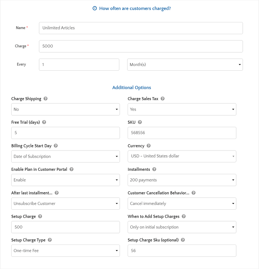Expand the Cancel immediately dropdown
The image size is (259, 269).
click(x=182, y=204)
